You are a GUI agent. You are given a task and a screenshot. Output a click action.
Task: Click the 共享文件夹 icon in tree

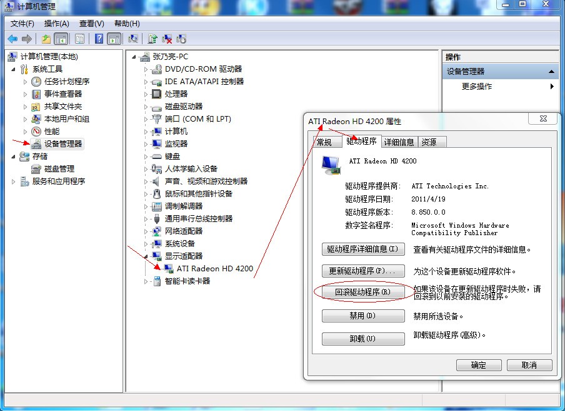(36, 107)
